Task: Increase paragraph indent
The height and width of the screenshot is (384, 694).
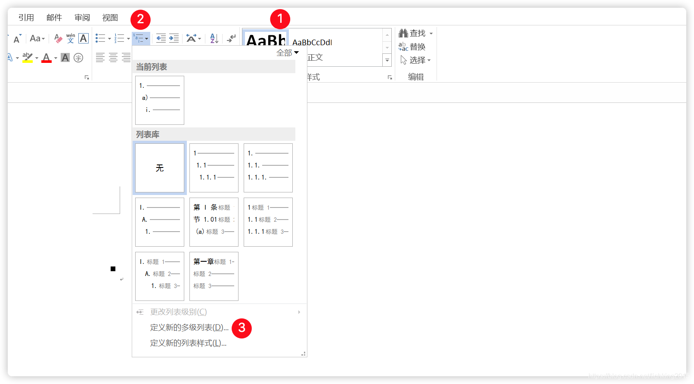Action: 174,38
